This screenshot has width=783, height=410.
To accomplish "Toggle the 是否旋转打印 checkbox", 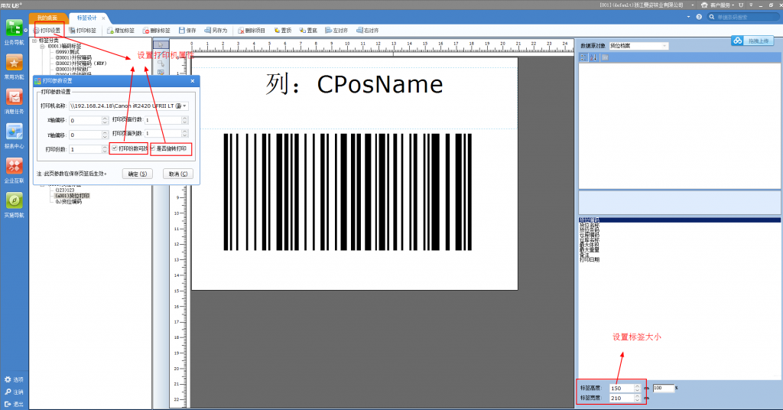I will (153, 148).
